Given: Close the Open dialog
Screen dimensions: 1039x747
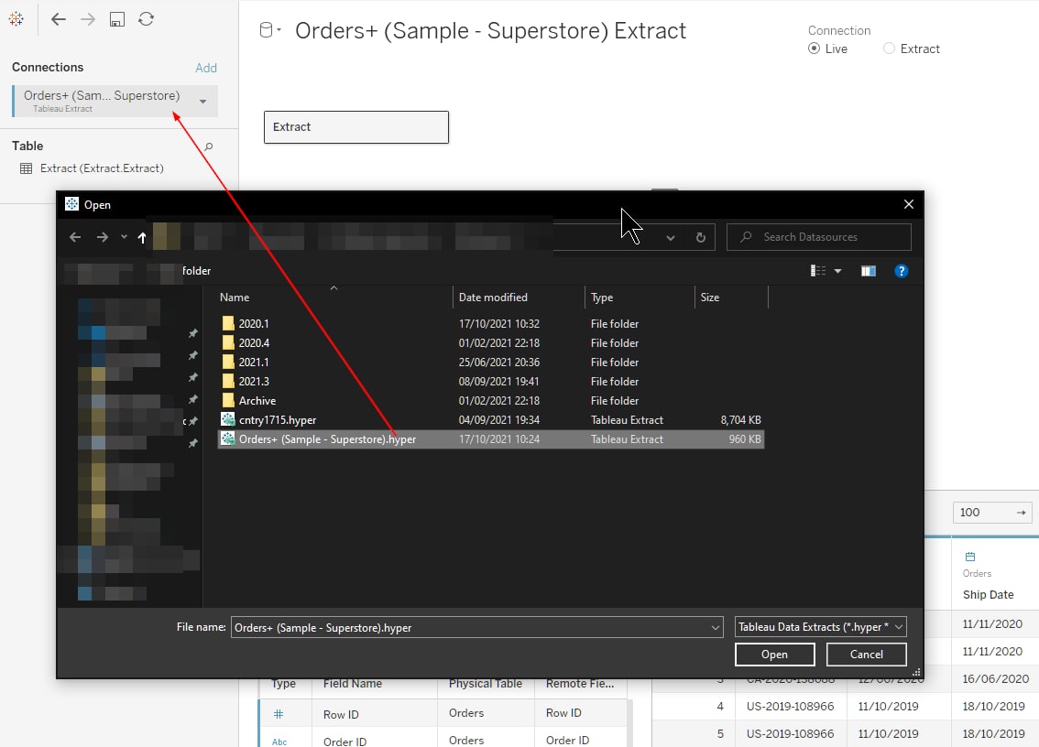Looking at the screenshot, I should tap(909, 204).
